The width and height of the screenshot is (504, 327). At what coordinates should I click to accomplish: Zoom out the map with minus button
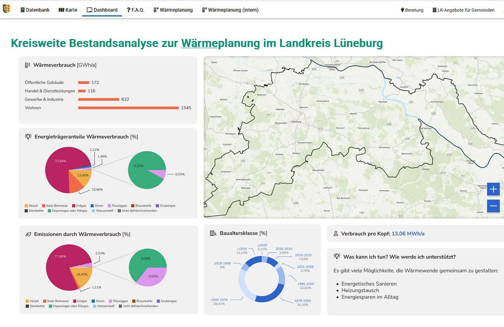click(493, 206)
